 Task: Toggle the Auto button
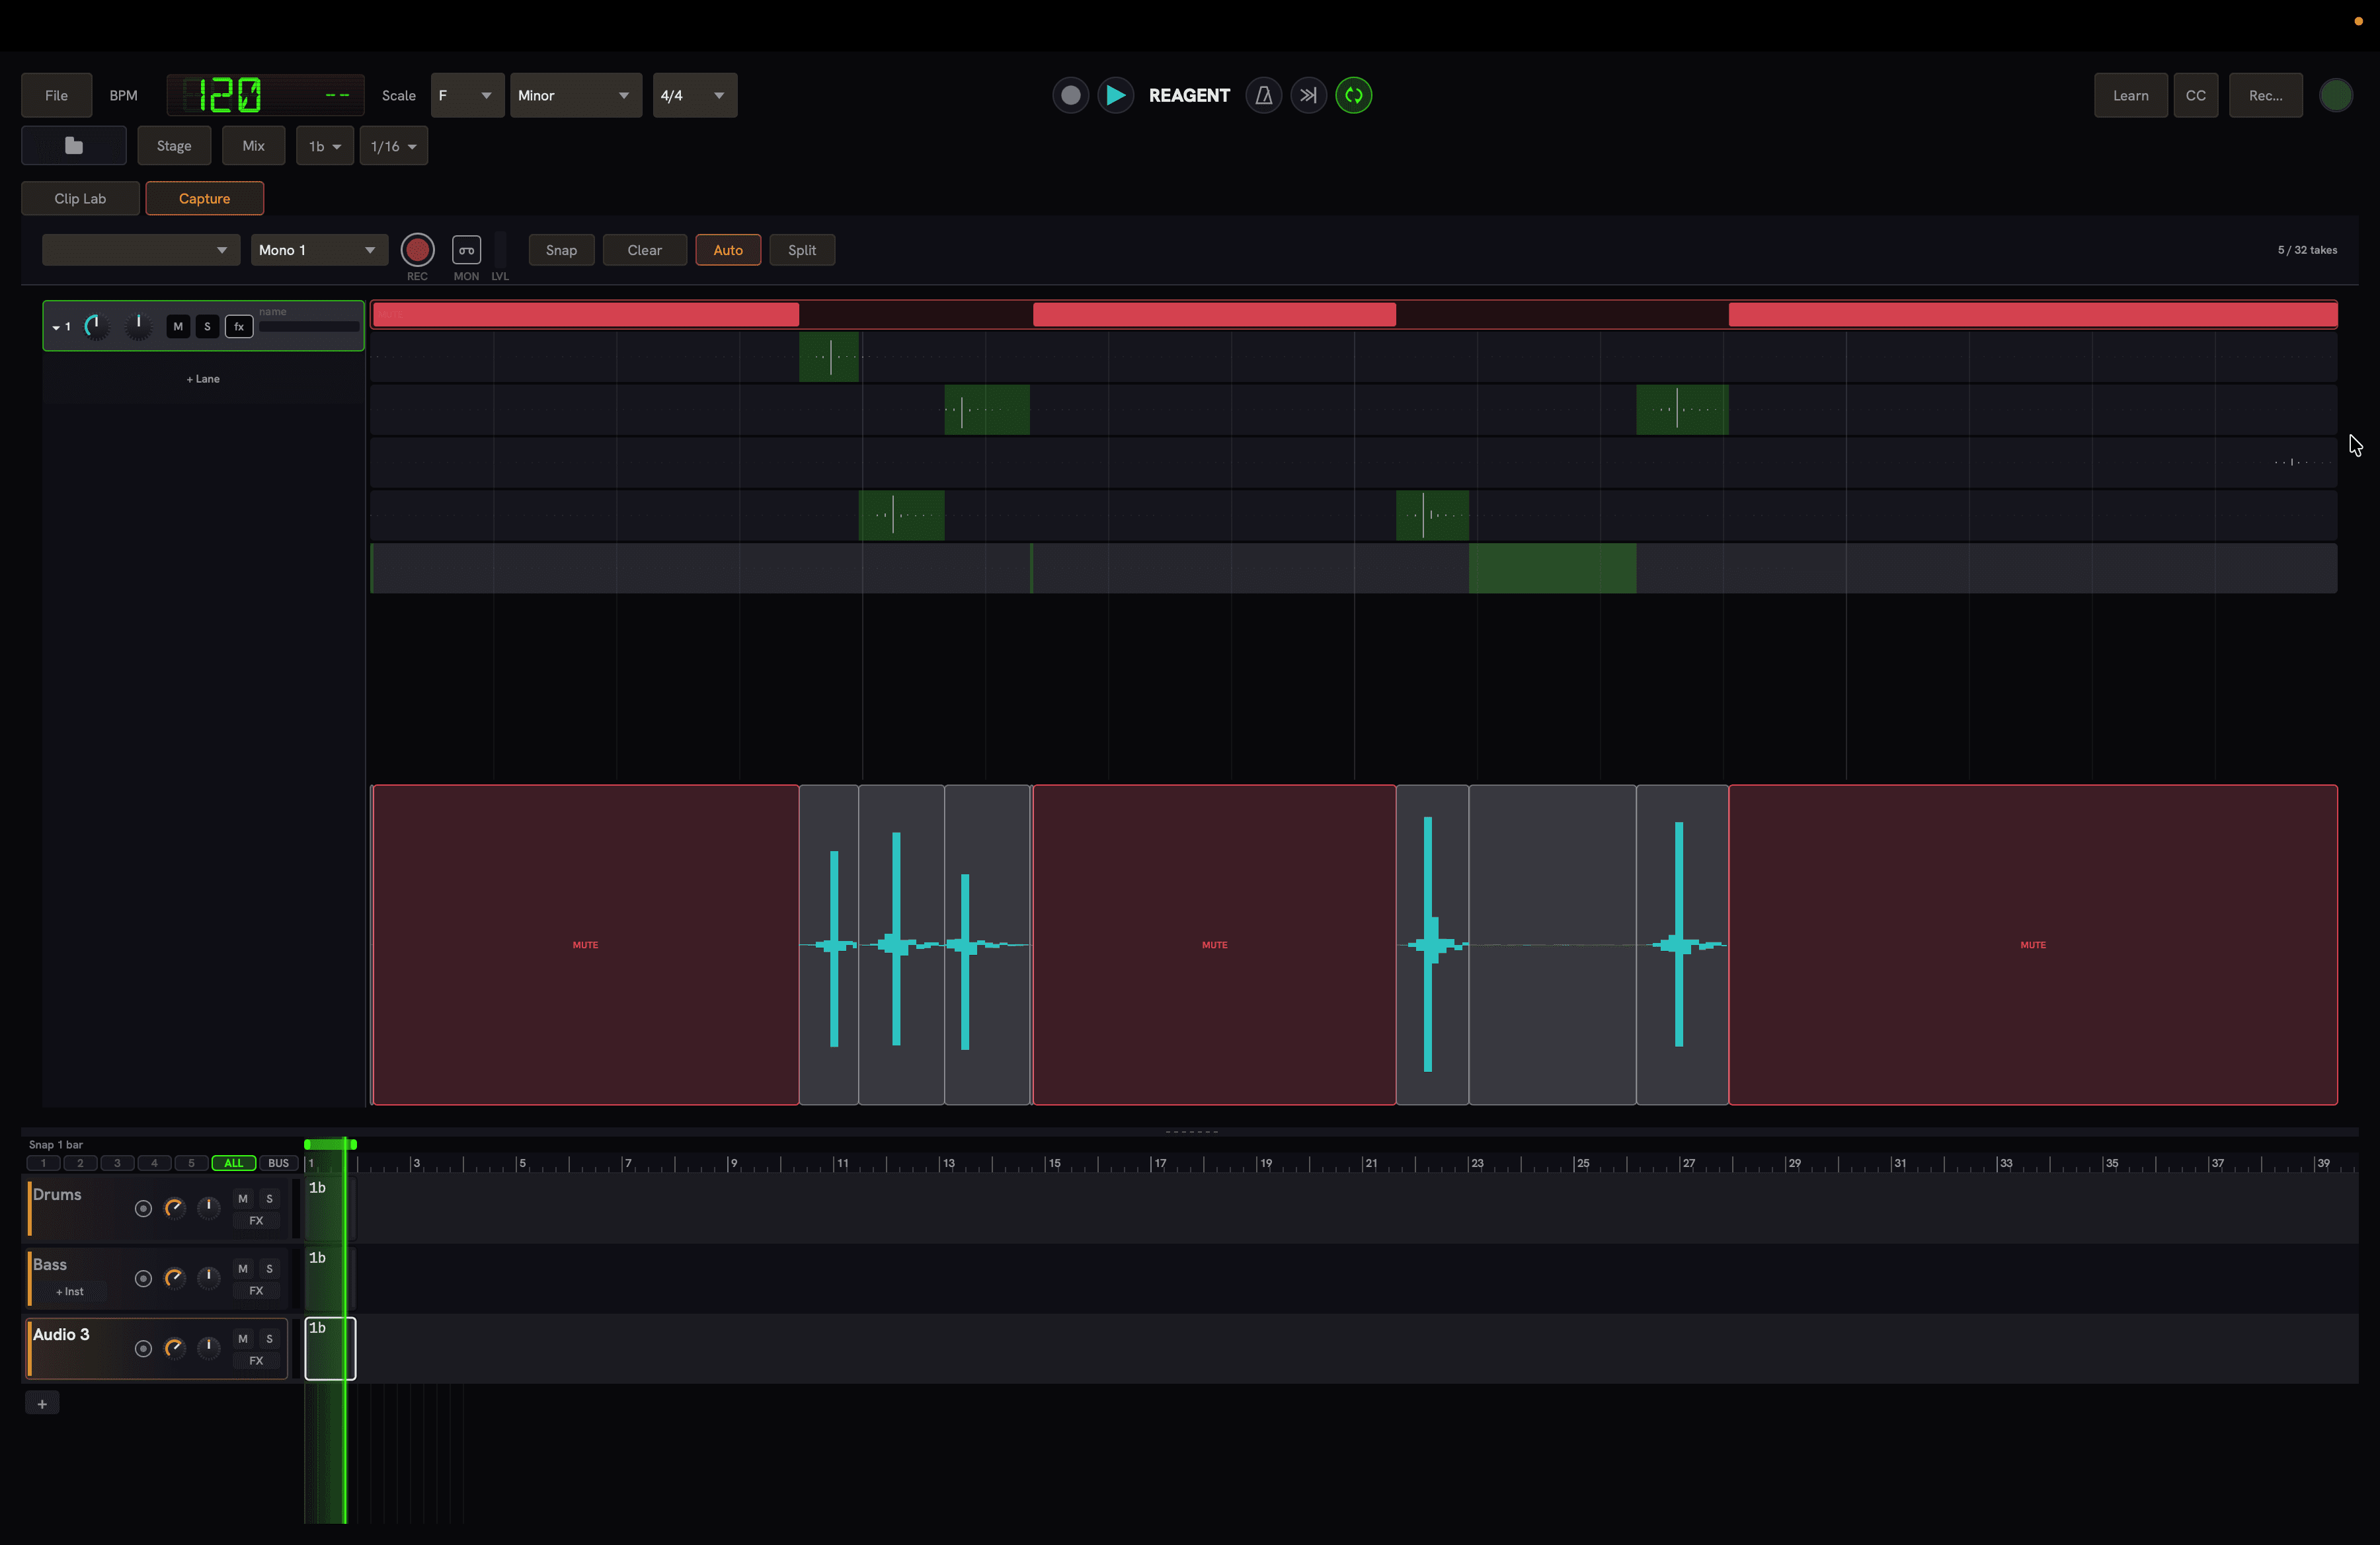click(x=728, y=250)
